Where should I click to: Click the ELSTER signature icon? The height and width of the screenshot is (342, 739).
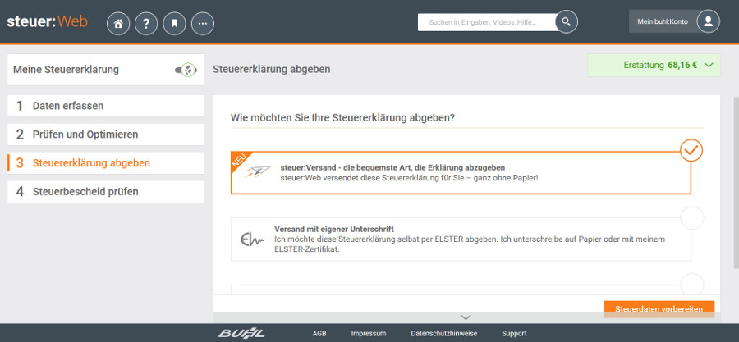251,239
